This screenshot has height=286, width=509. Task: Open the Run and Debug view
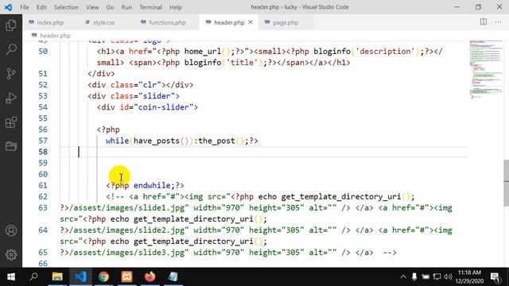coord(11,98)
